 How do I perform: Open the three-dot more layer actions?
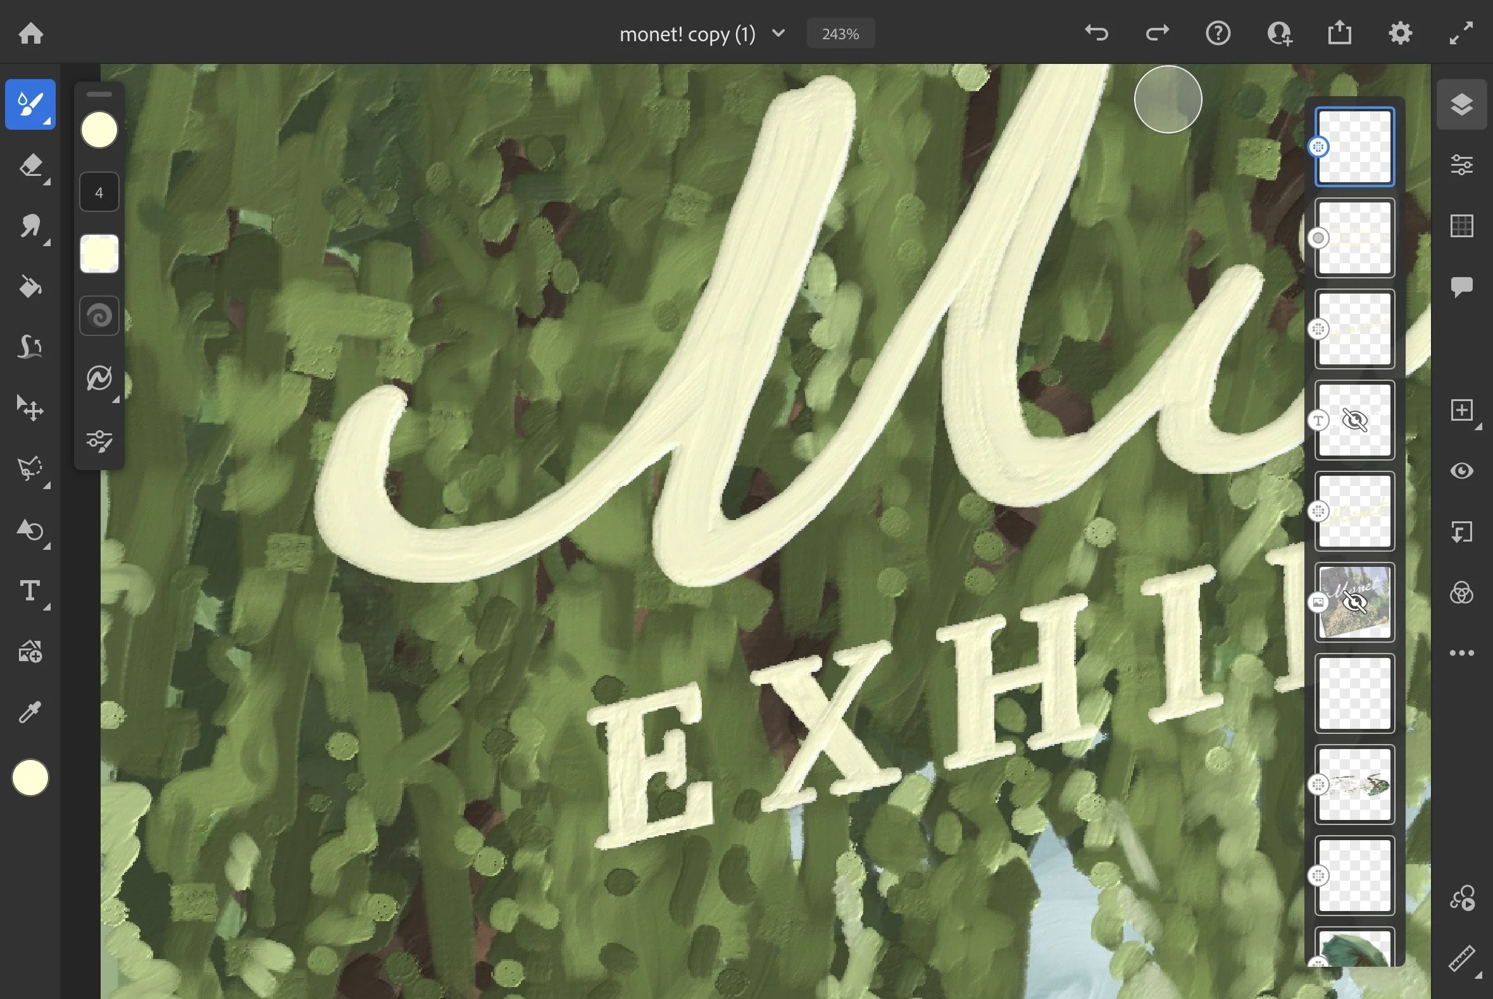[1462, 653]
